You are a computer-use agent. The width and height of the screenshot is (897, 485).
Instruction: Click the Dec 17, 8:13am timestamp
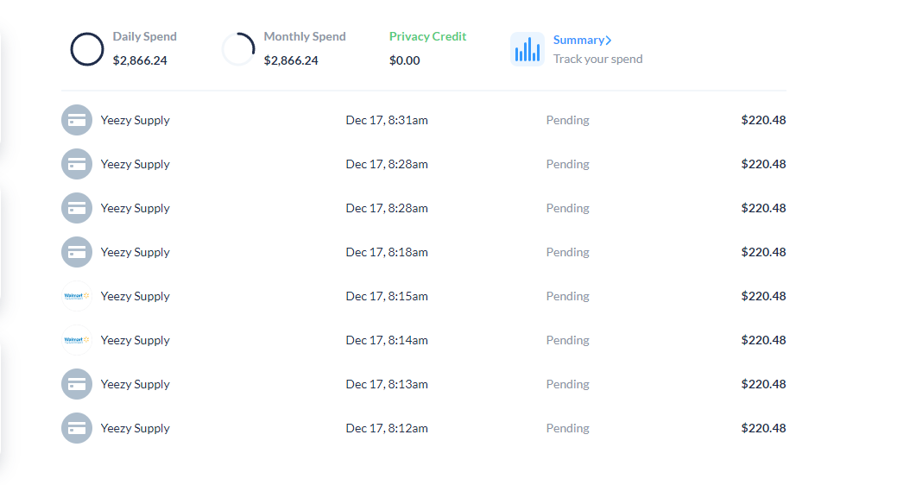[x=387, y=384]
